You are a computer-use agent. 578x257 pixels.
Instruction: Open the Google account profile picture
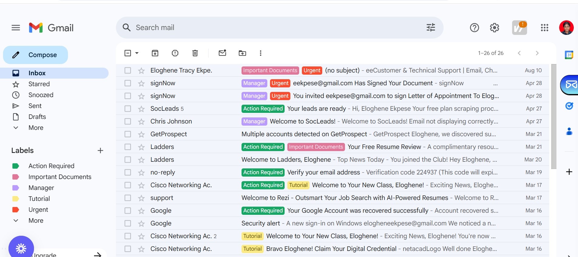click(566, 28)
